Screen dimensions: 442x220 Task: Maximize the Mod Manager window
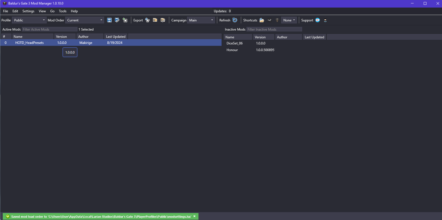[425, 3]
